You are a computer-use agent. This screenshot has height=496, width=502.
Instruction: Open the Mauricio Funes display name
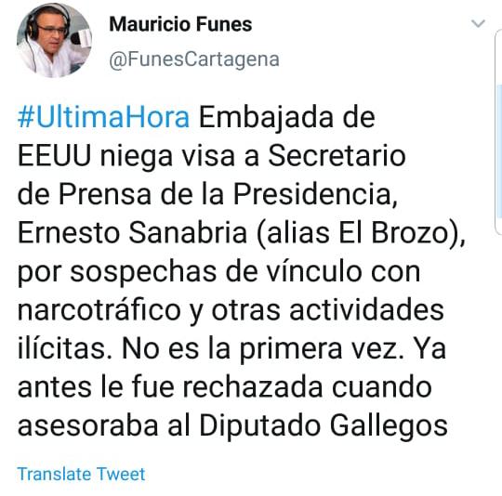(180, 24)
